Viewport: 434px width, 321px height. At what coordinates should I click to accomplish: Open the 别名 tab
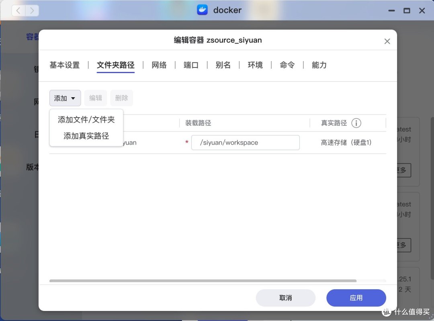(x=223, y=65)
